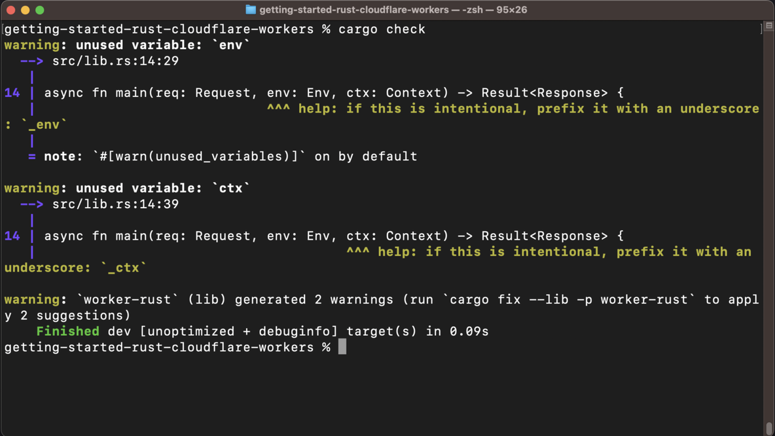Viewport: 775px width, 436px height.
Task: Click the split pane icon at top right
Action: pyautogui.click(x=769, y=26)
